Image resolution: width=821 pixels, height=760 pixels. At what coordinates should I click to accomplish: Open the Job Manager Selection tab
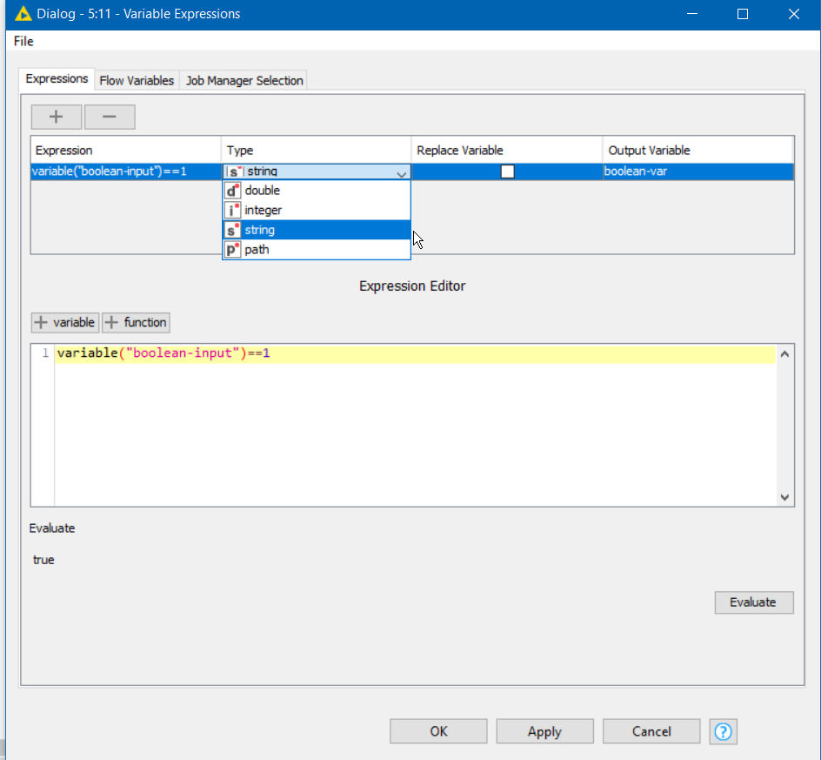click(x=244, y=80)
